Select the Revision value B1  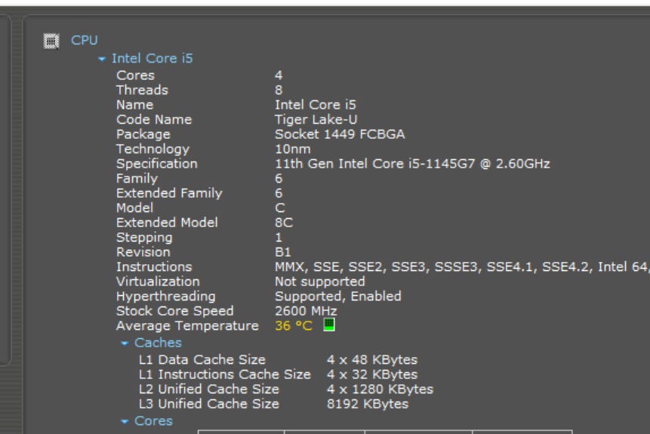click(282, 252)
